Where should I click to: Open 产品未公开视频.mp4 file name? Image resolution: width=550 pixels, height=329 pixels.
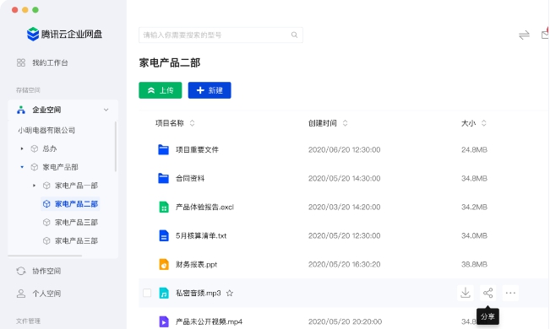point(209,321)
